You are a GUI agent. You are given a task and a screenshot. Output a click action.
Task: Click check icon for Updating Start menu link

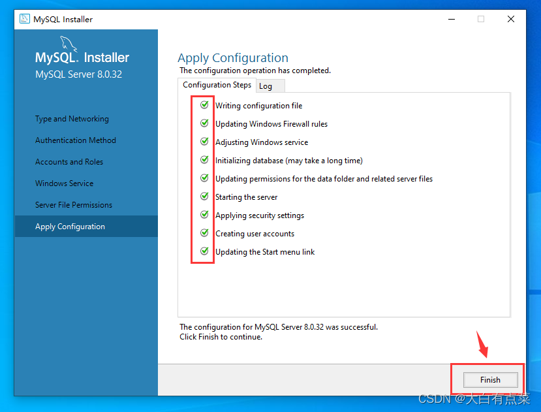click(x=204, y=251)
